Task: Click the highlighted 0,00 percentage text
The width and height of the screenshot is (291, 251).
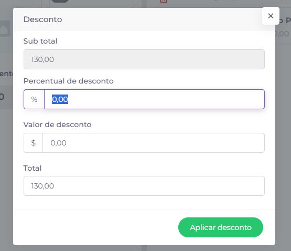Action: (60, 99)
